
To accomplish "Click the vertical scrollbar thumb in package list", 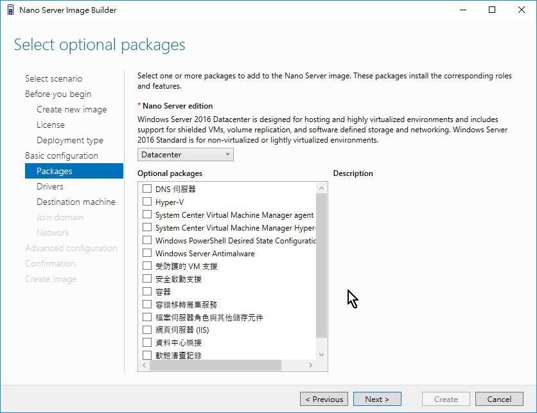I will pyautogui.click(x=321, y=265).
